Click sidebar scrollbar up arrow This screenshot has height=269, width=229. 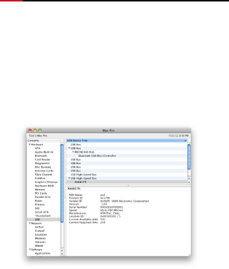click(62, 250)
